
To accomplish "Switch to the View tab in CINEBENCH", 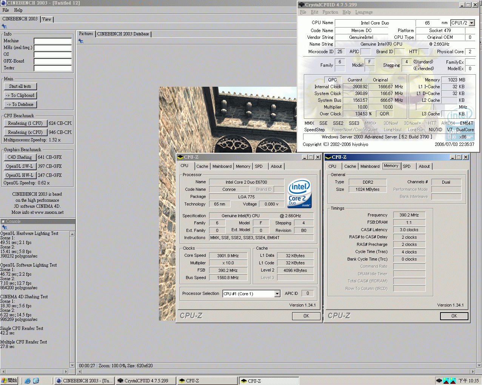I will [47, 19].
